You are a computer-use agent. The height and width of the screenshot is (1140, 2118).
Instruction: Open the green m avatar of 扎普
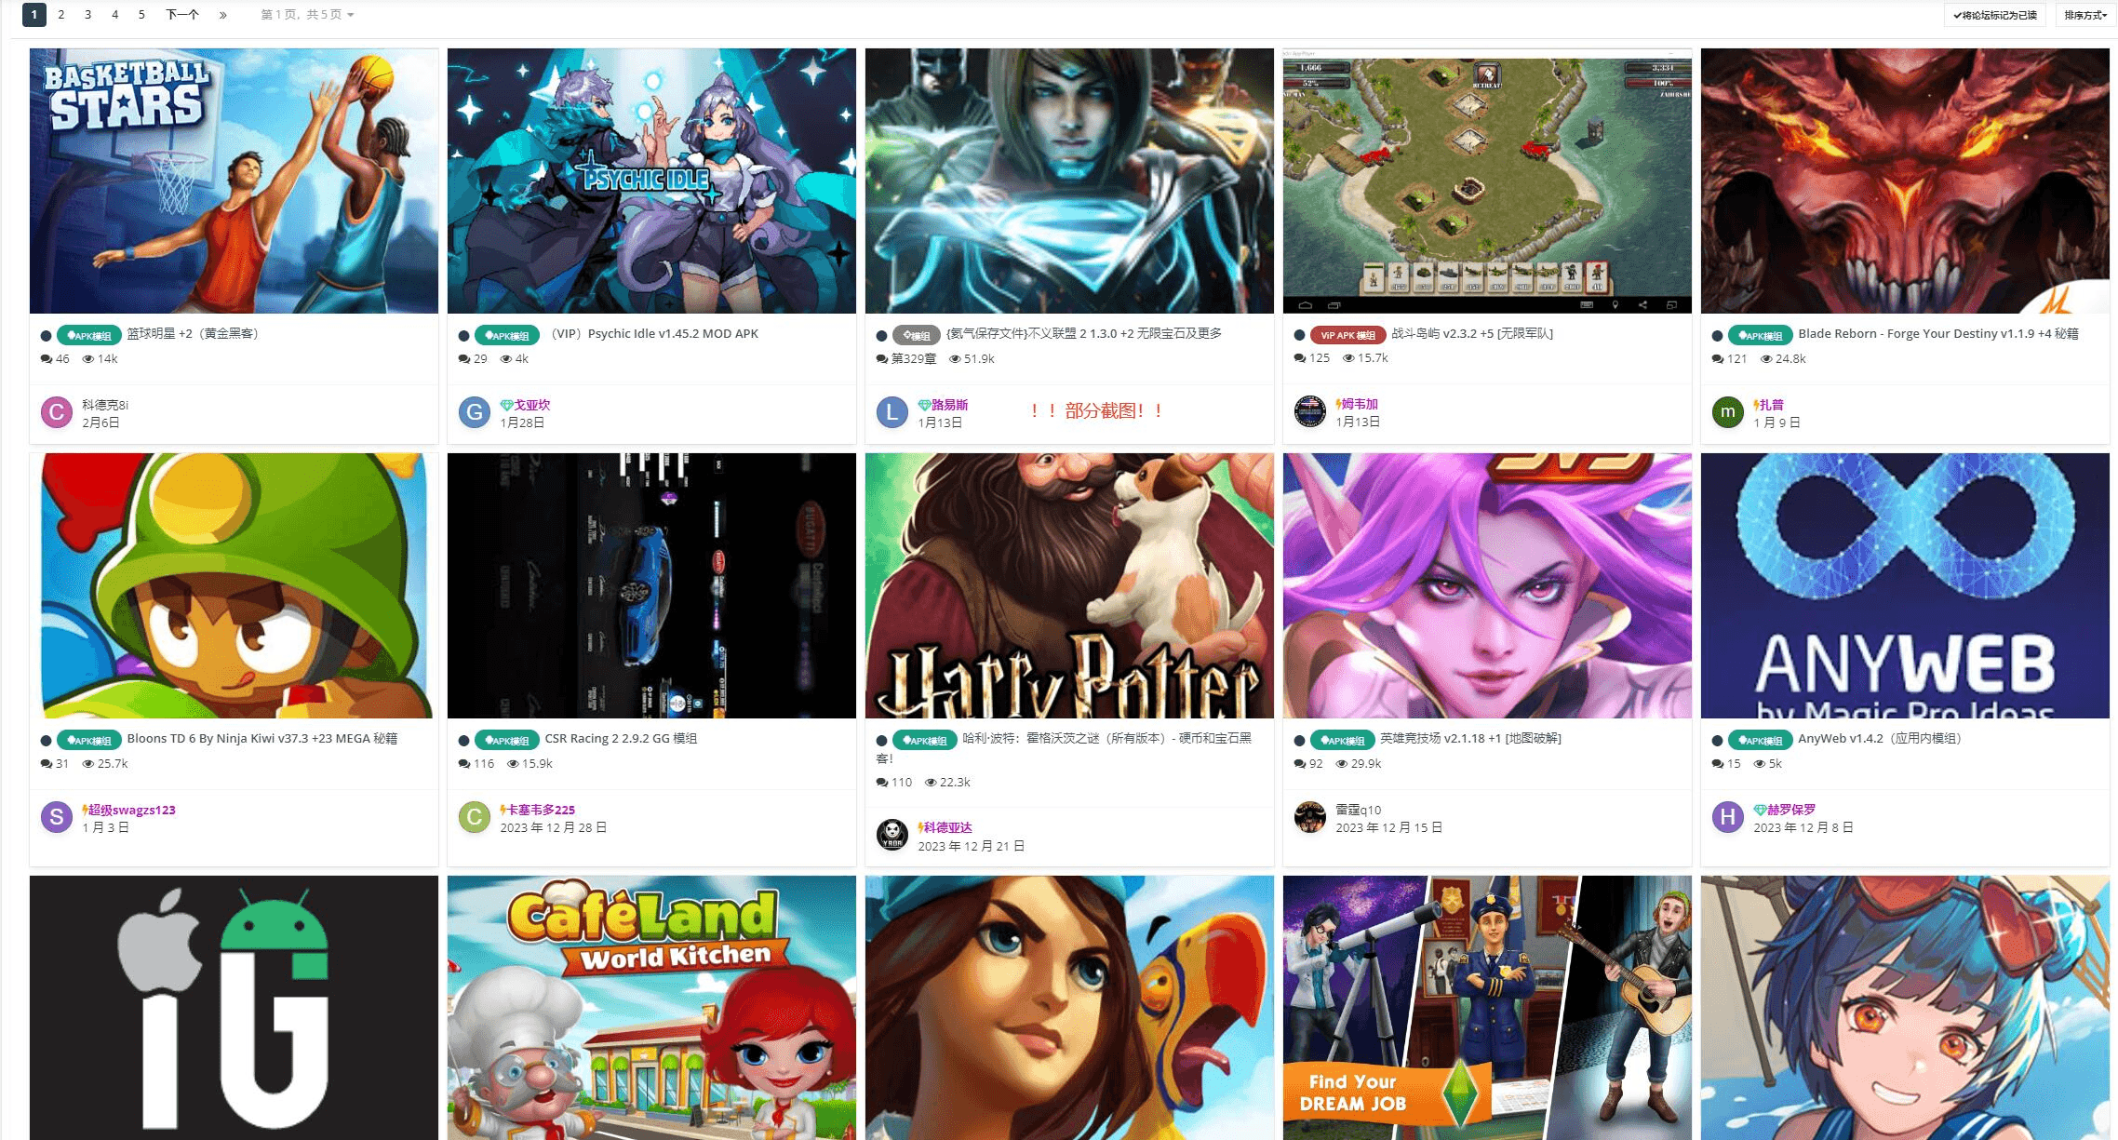[1728, 412]
